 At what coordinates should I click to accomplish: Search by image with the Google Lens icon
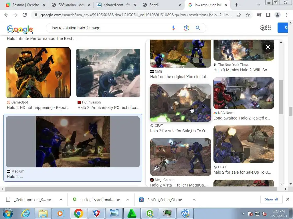186,28
